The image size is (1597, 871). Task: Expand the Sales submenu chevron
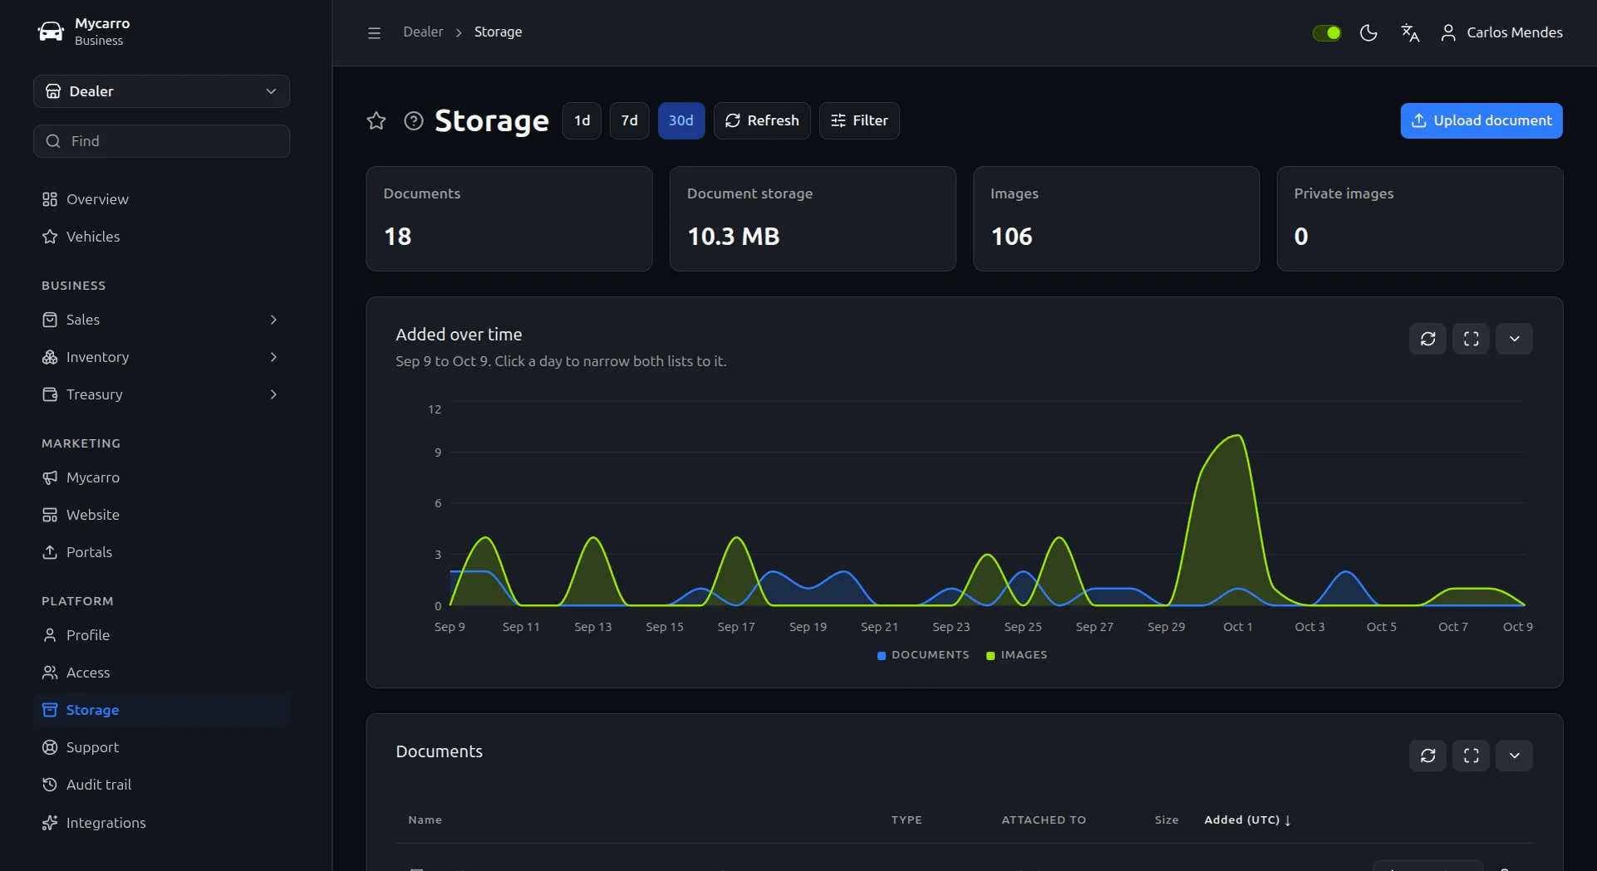pyautogui.click(x=273, y=320)
